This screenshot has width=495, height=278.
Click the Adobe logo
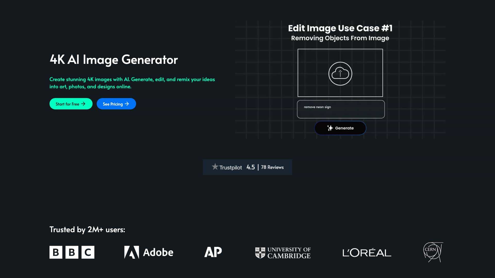149,252
